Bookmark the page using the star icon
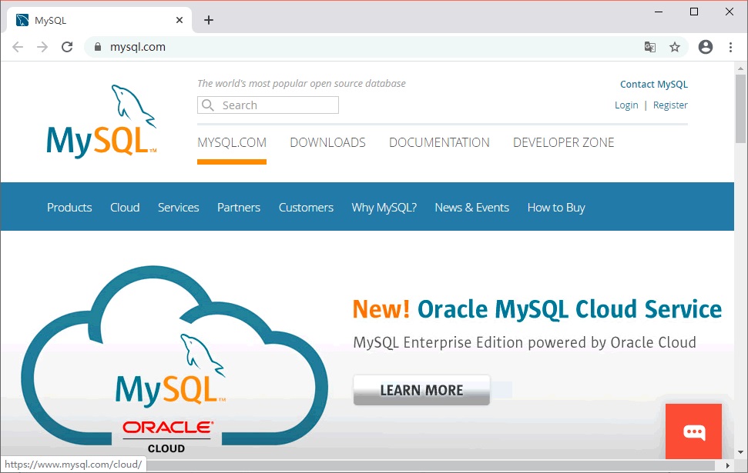 [x=675, y=47]
